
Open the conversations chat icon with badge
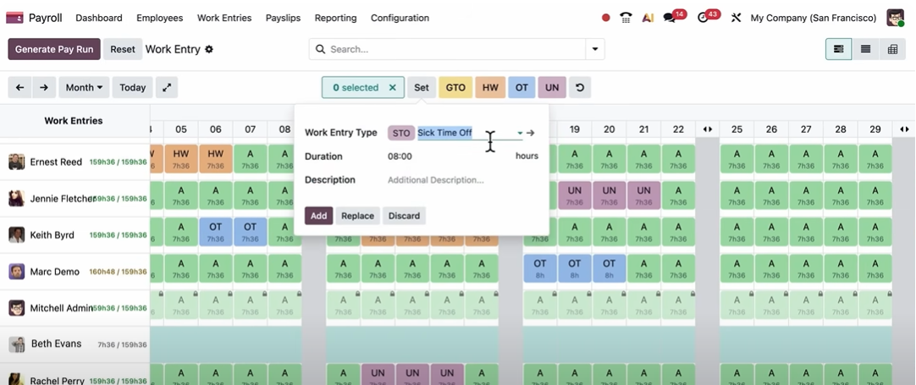[x=670, y=18]
